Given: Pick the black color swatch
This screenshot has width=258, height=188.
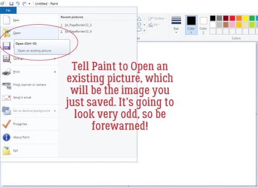Looking at the screenshot, I should click(213, 18).
